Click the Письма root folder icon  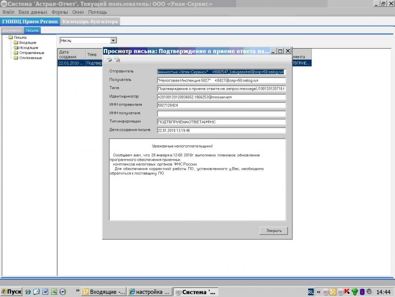click(x=11, y=37)
